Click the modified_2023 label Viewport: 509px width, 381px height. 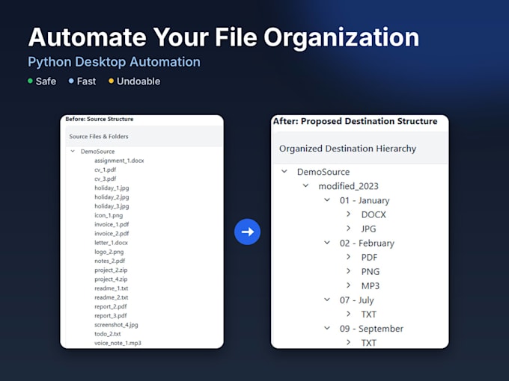(x=348, y=186)
